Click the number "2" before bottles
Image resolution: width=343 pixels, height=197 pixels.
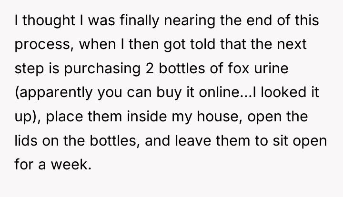tap(150, 69)
